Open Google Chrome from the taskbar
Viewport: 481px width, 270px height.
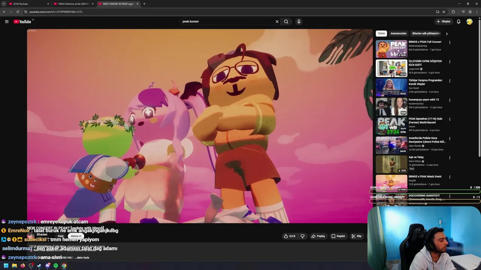point(64,265)
